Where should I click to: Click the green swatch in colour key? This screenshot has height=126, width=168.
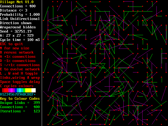tap(24, 90)
